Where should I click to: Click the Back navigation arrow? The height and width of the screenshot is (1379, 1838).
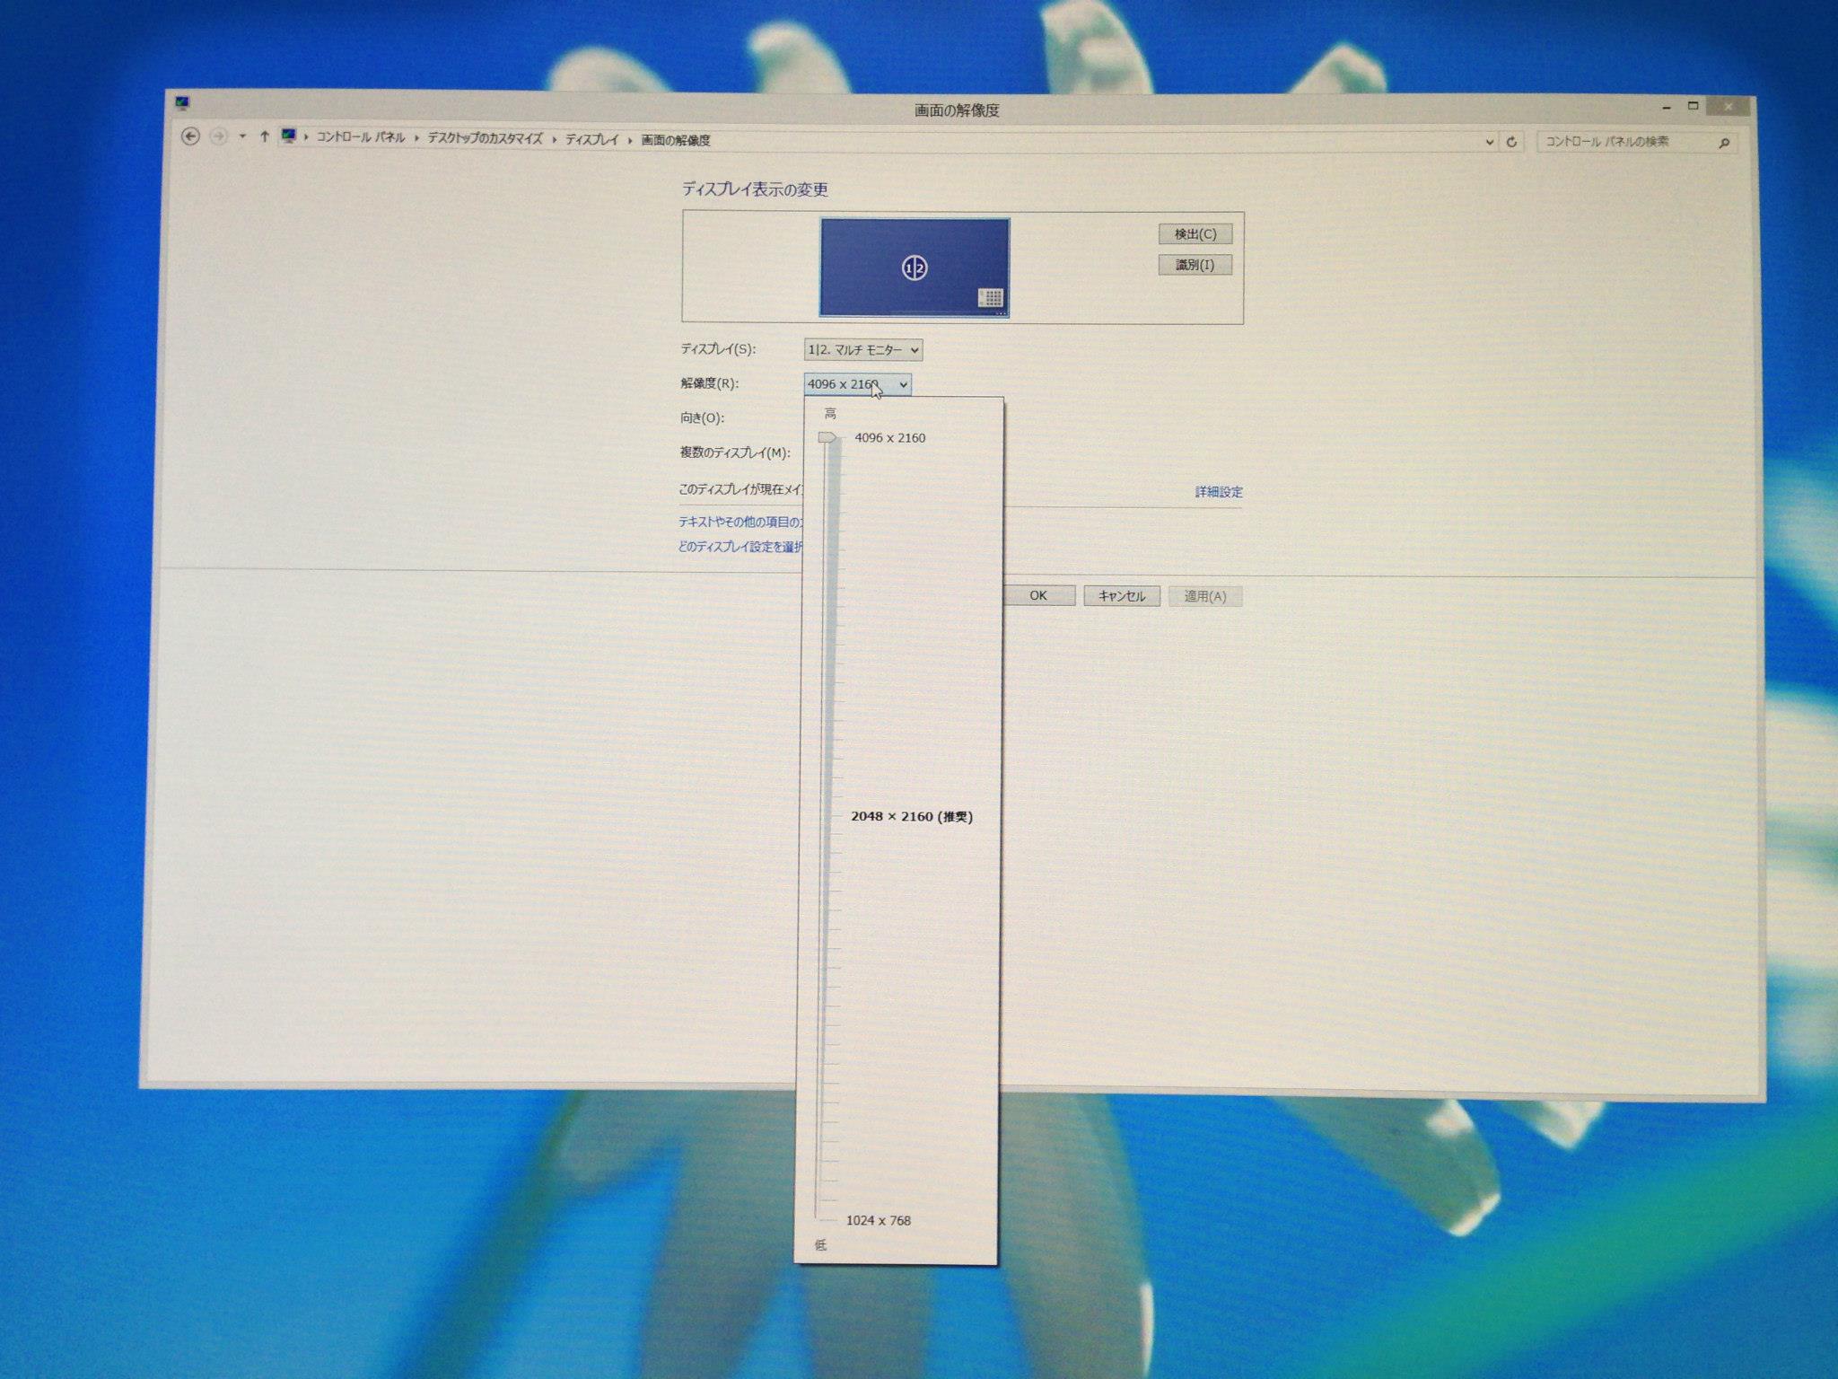(x=190, y=136)
